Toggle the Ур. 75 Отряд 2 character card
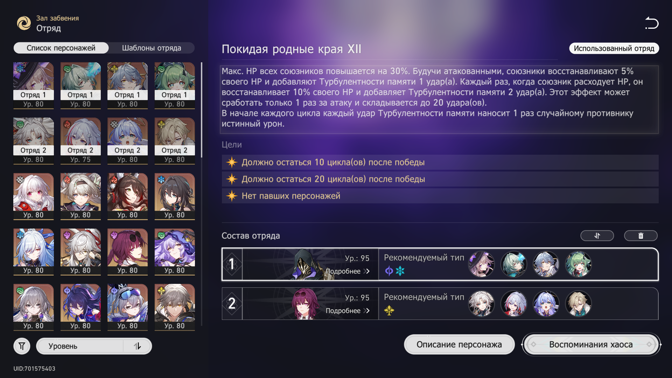This screenshot has height=378, width=672. [x=80, y=141]
